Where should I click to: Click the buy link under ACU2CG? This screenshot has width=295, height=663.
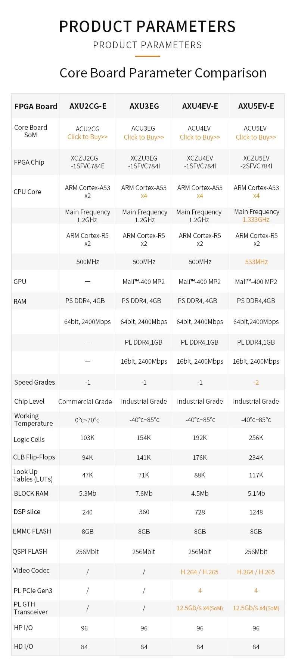click(87, 137)
